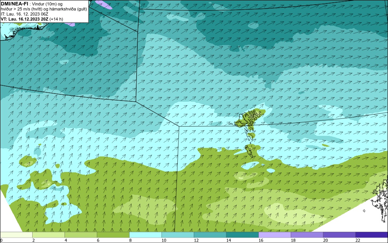Click the 'hviður > 25 m/s (hvítt)' legend line
This screenshot has height=243, width=388.
pos(21,9)
